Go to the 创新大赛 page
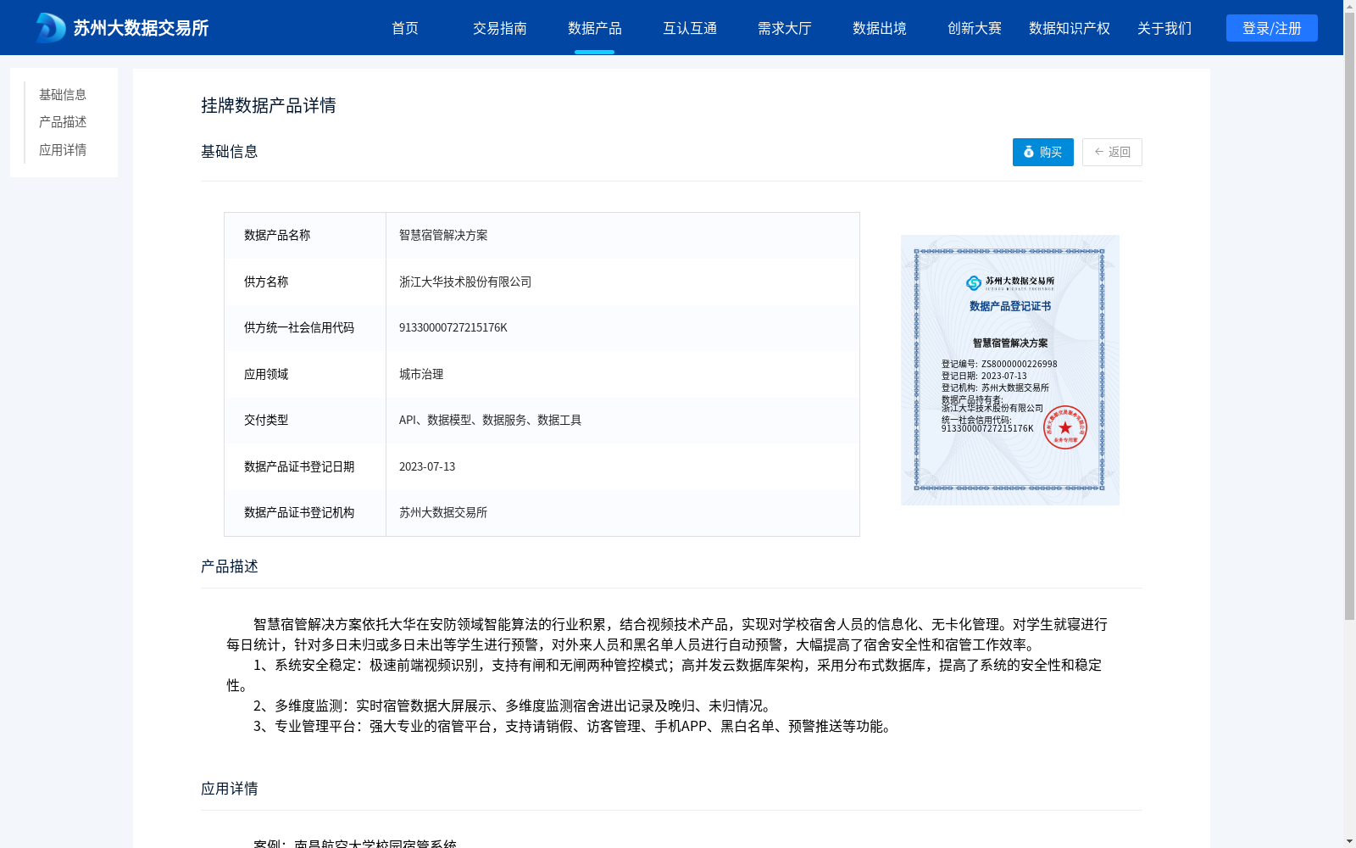Screen dimensions: 1356x848 coord(974,28)
